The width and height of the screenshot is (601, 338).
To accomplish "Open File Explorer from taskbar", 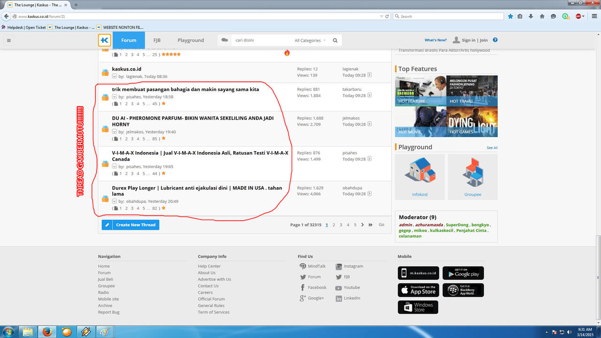I will pos(28,332).
